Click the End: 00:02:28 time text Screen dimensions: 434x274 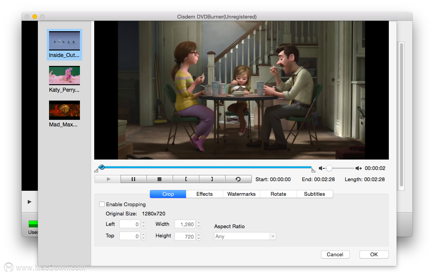tap(318, 180)
